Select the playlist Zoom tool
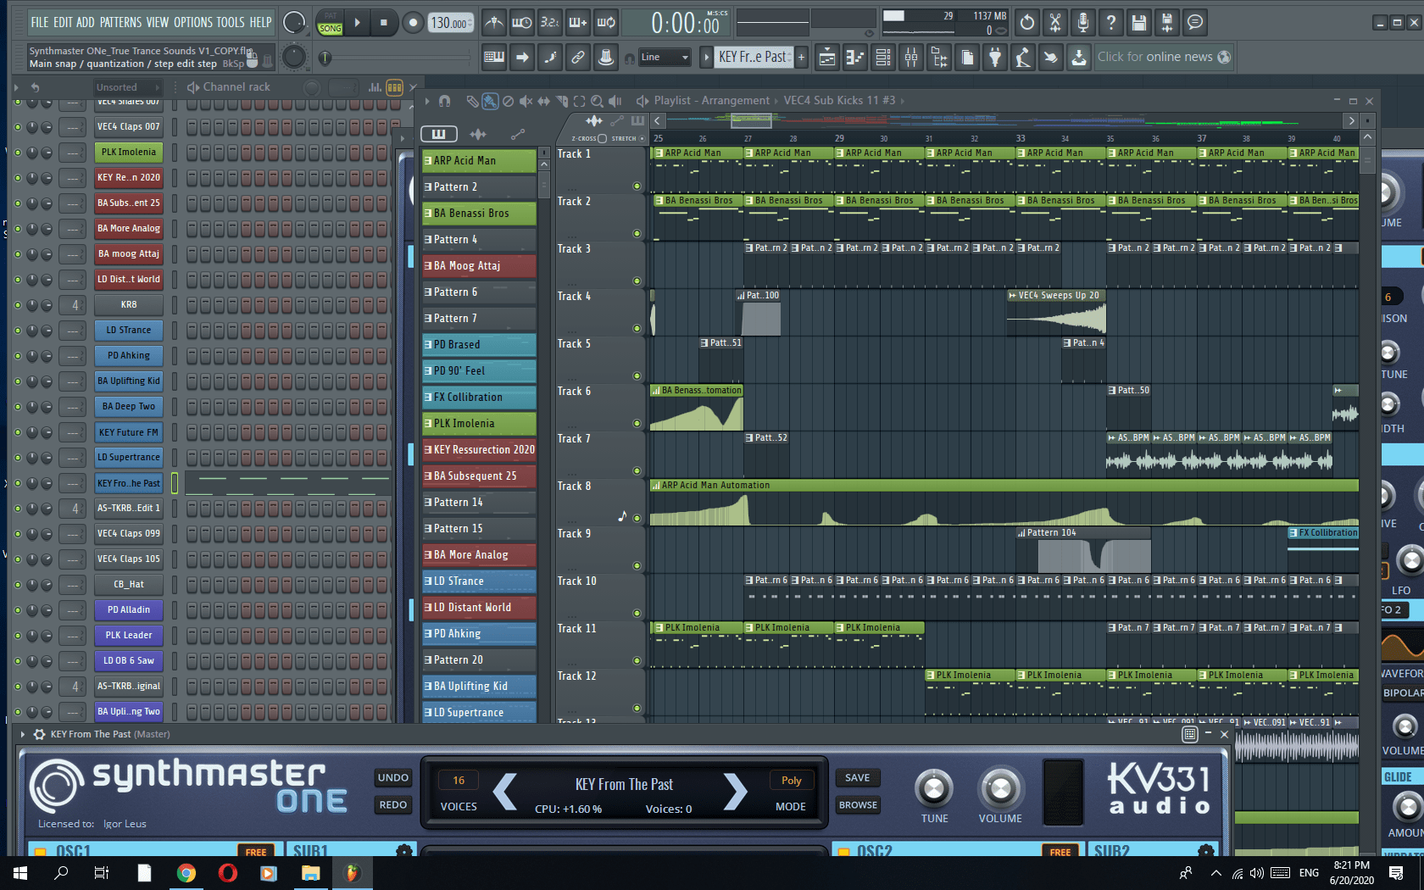1424x890 pixels. (597, 101)
